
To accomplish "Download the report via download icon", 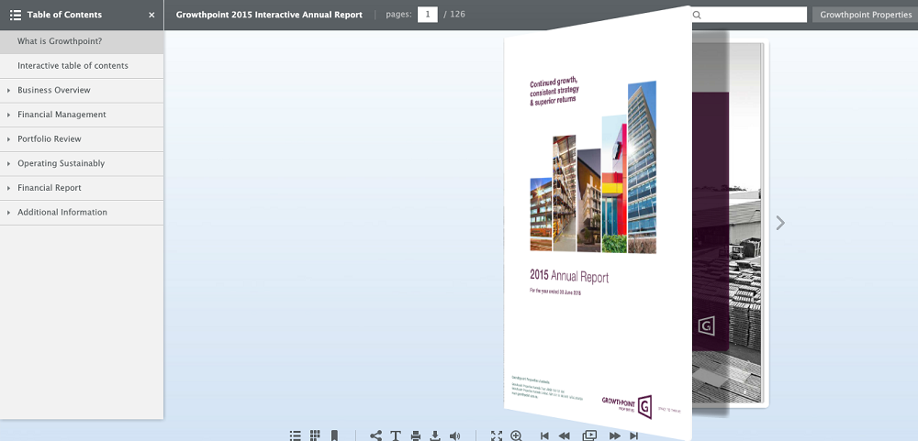I will tap(435, 435).
